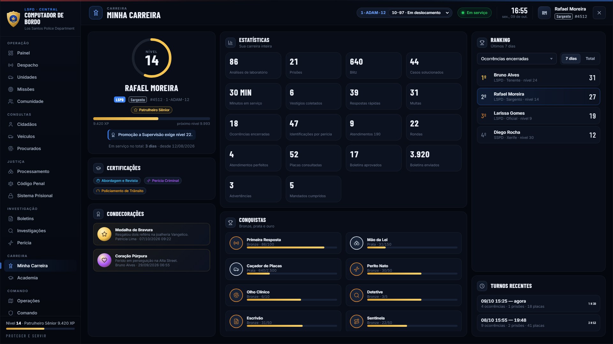Click the Ranking trophy icon
The image size is (613, 344).
point(482,43)
